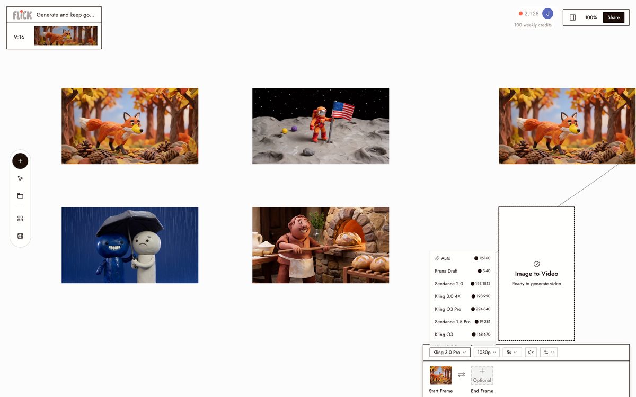Choose Seedance 1.5 Pro from model list
Image resolution: width=636 pixels, height=397 pixels.
[x=463, y=322]
